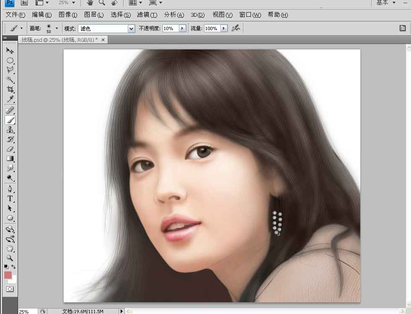Image resolution: width=411 pixels, height=314 pixels.
Task: Select the Eyedropper tool
Action: 10,99
